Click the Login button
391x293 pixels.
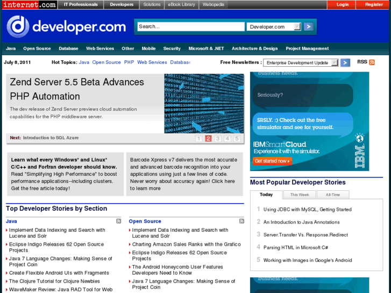(x=343, y=4)
